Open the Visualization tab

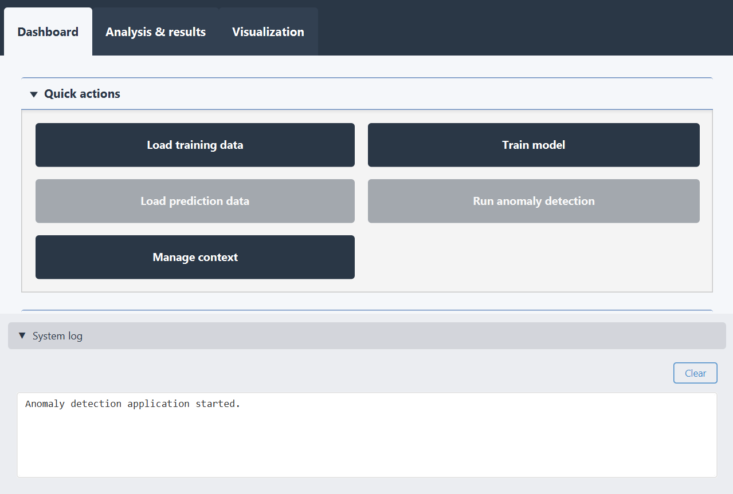coord(268,32)
